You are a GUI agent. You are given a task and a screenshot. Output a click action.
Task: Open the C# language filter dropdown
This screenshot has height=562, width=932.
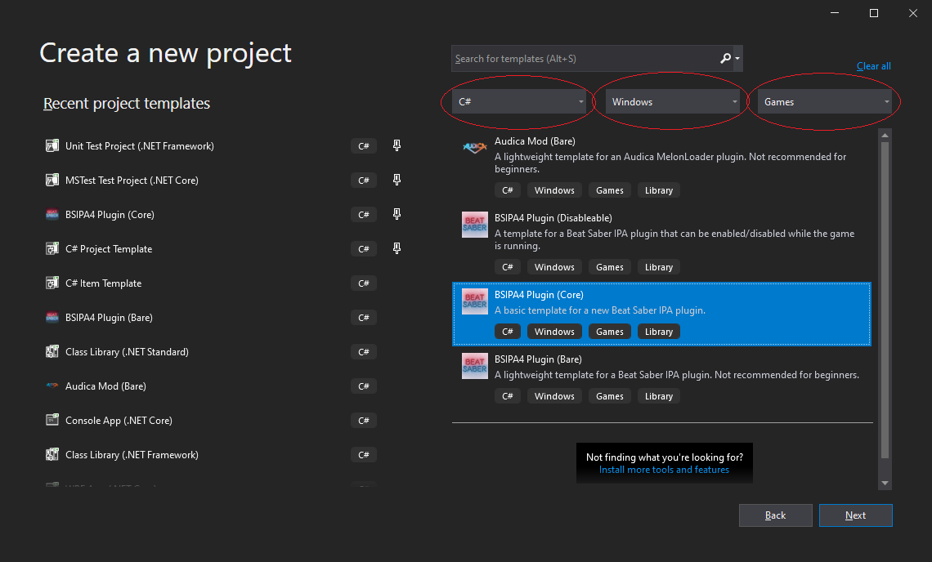[519, 101]
